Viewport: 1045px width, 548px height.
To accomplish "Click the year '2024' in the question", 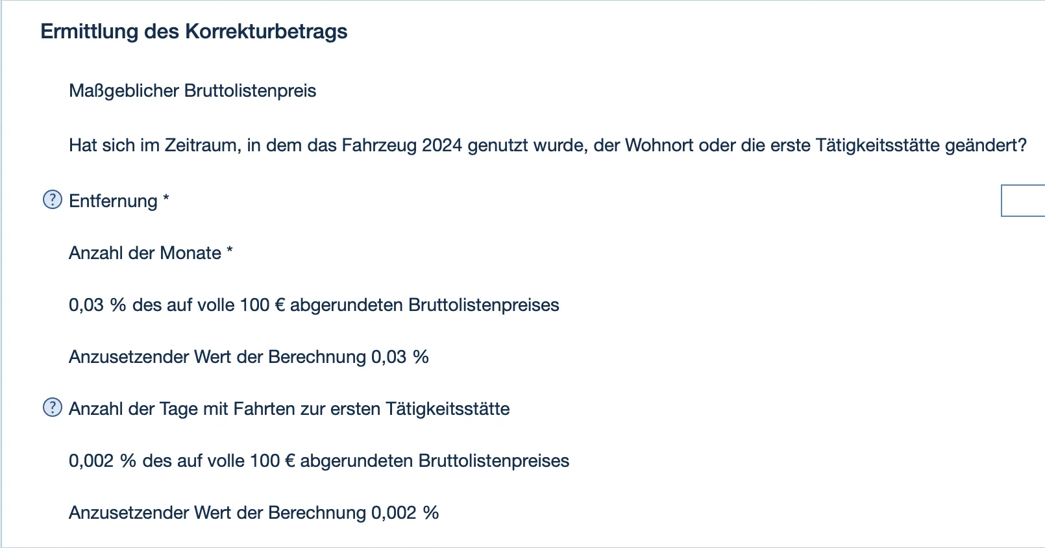I will (x=441, y=145).
